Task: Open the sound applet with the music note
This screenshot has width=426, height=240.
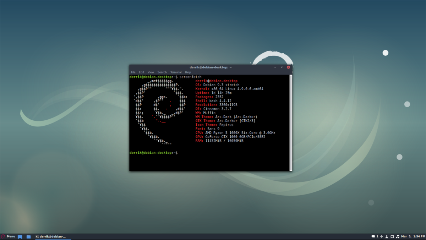Action: [398, 236]
